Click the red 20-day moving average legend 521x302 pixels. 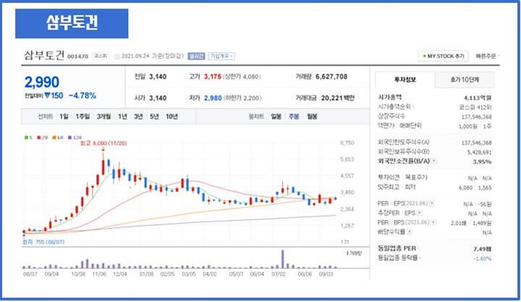42,138
